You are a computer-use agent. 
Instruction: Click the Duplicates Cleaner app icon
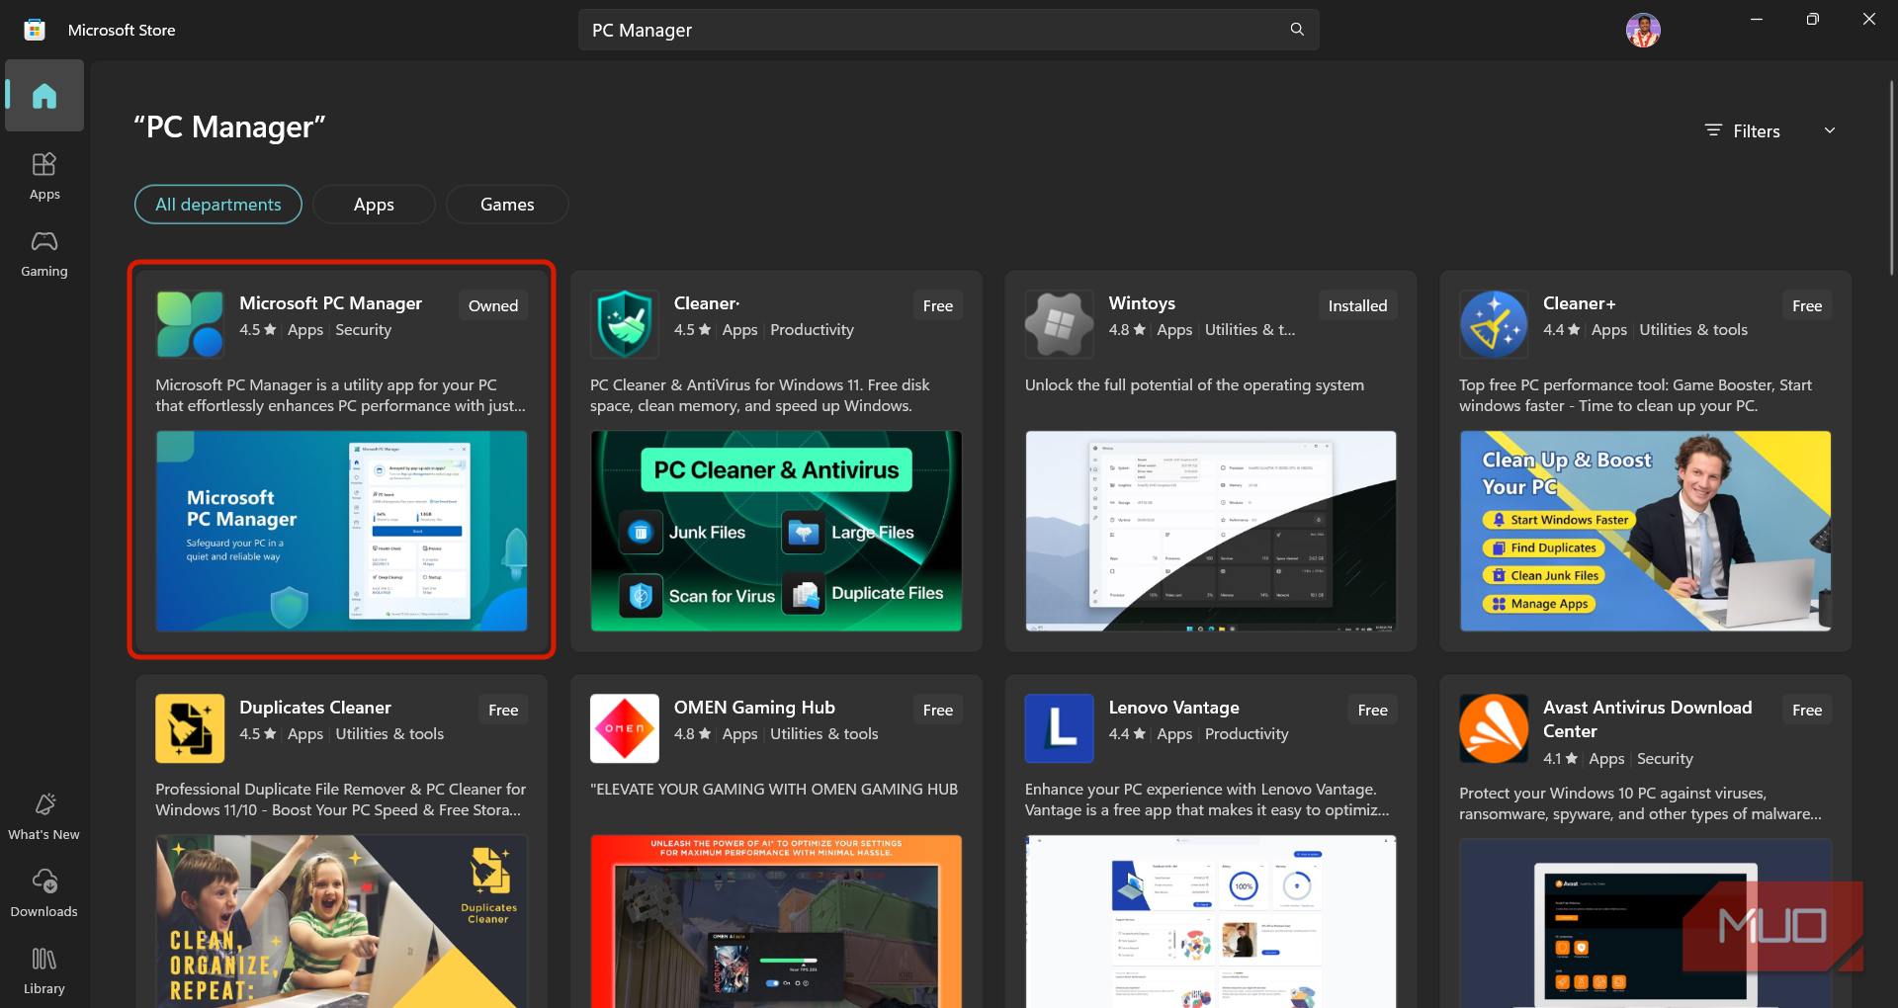[x=190, y=728]
